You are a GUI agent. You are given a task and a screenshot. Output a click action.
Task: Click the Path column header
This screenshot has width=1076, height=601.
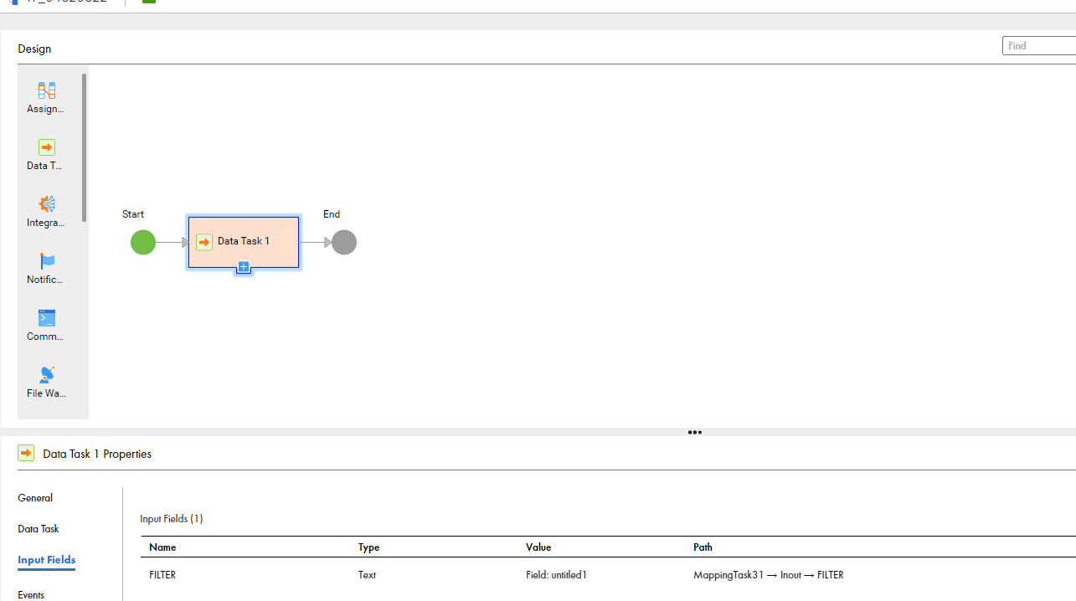pos(703,547)
